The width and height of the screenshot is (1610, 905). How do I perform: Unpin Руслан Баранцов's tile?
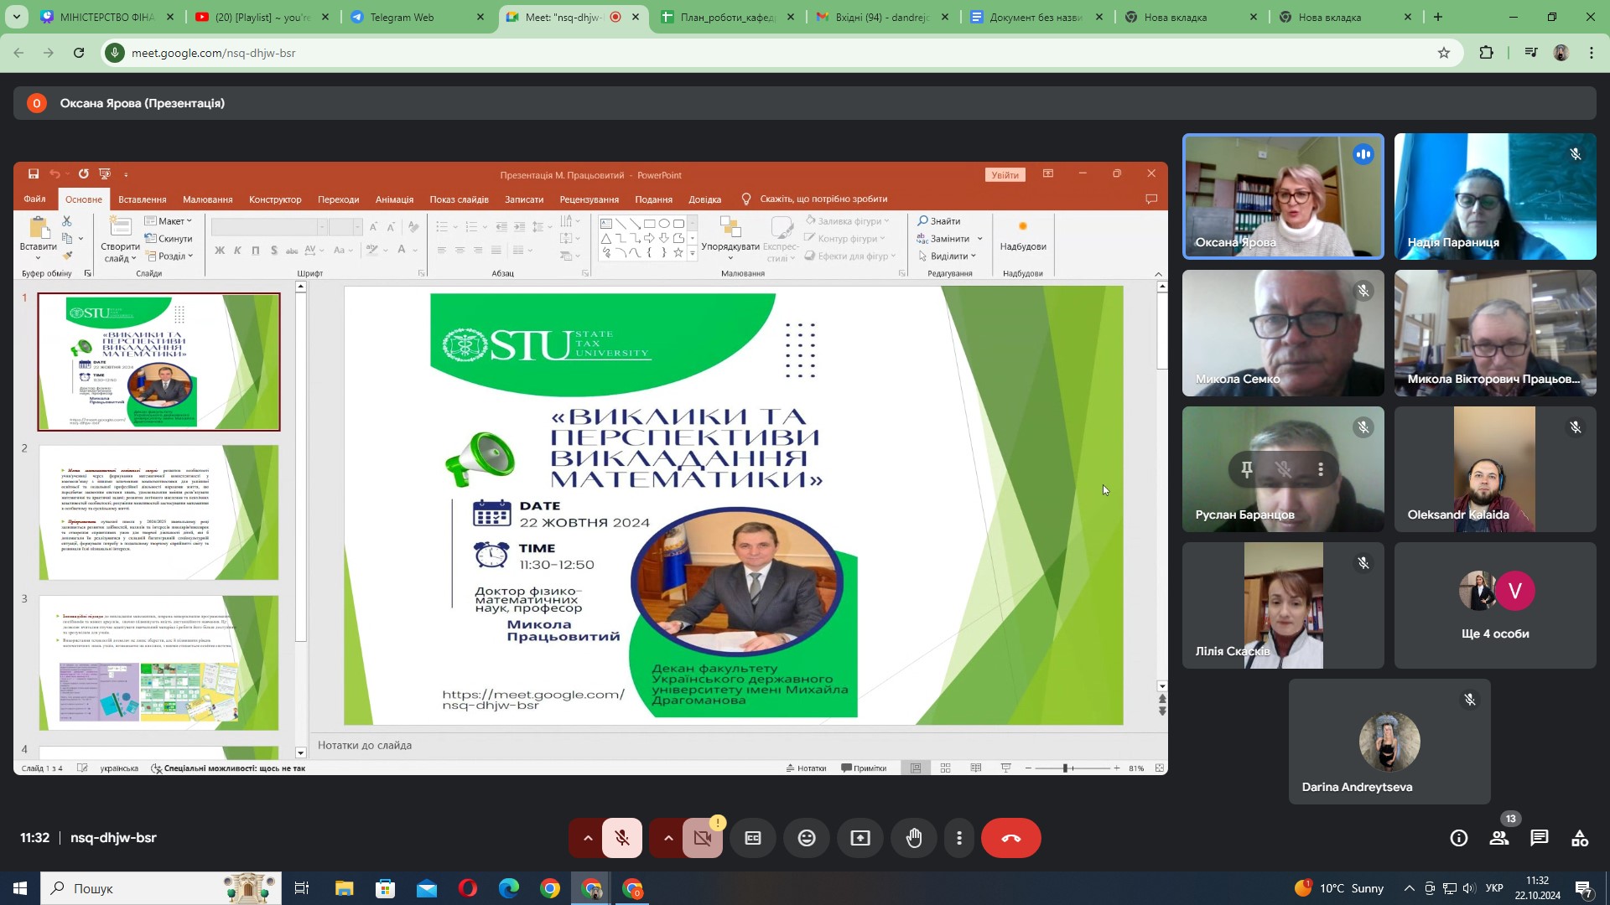(1247, 469)
